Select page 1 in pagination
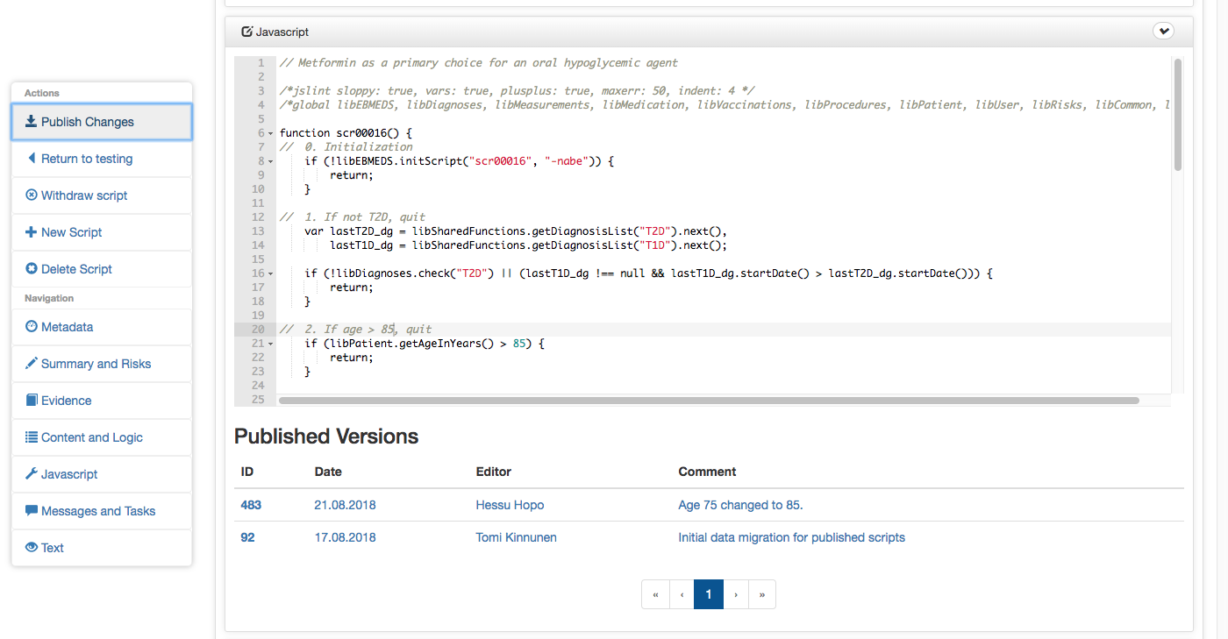Screen dimensions: 1228x639 709,594
